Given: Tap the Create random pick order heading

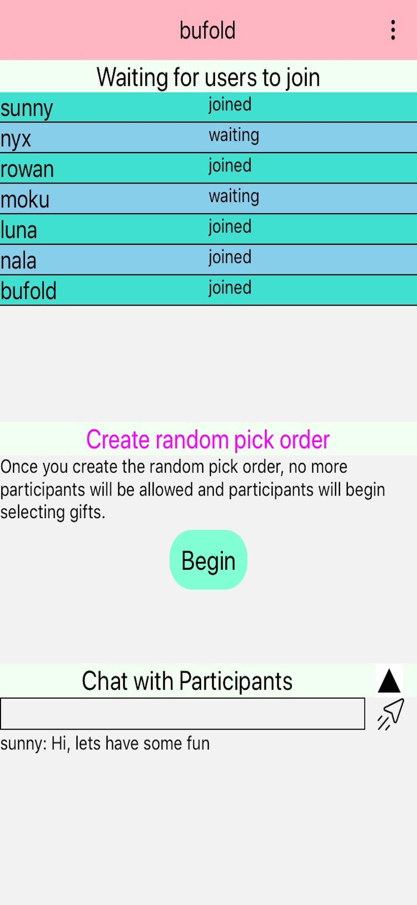Looking at the screenshot, I should 208,439.
